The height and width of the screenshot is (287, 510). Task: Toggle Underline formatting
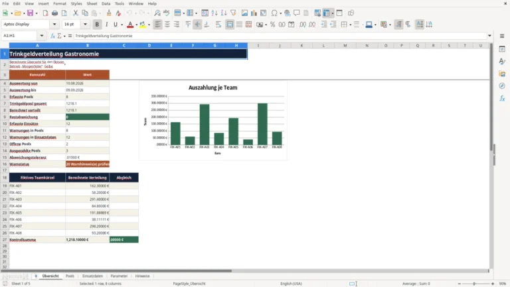pos(116,25)
